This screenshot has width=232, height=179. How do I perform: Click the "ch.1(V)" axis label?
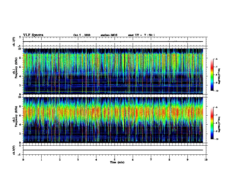tap(14, 42)
